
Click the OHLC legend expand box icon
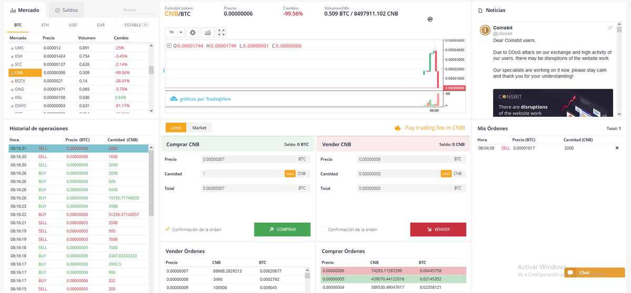pyautogui.click(x=169, y=46)
